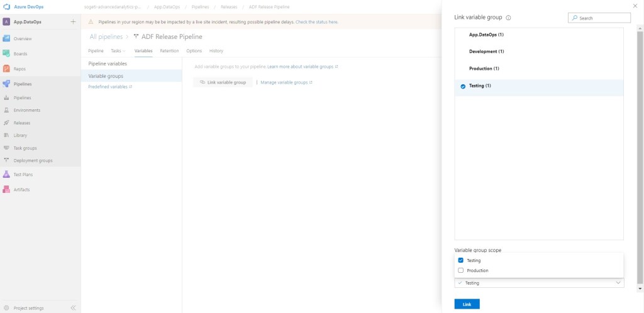This screenshot has height=313, width=644.
Task: Uncheck the Testing scope checkbox
Action: click(x=461, y=260)
